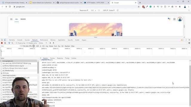Filter requests by CSS

tap(43, 46)
